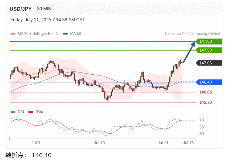240x166 pixels.
Task: Click the RSI legend label
Action: coord(21,112)
